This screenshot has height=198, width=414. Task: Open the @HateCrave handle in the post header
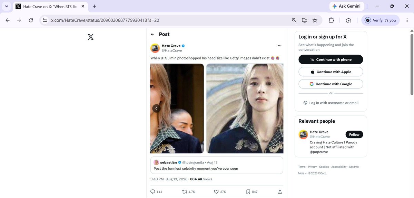point(172,50)
